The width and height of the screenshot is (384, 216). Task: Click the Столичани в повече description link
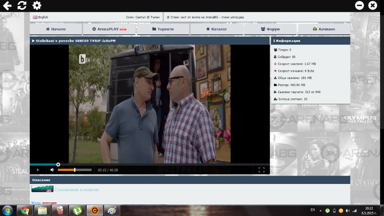coord(77,190)
